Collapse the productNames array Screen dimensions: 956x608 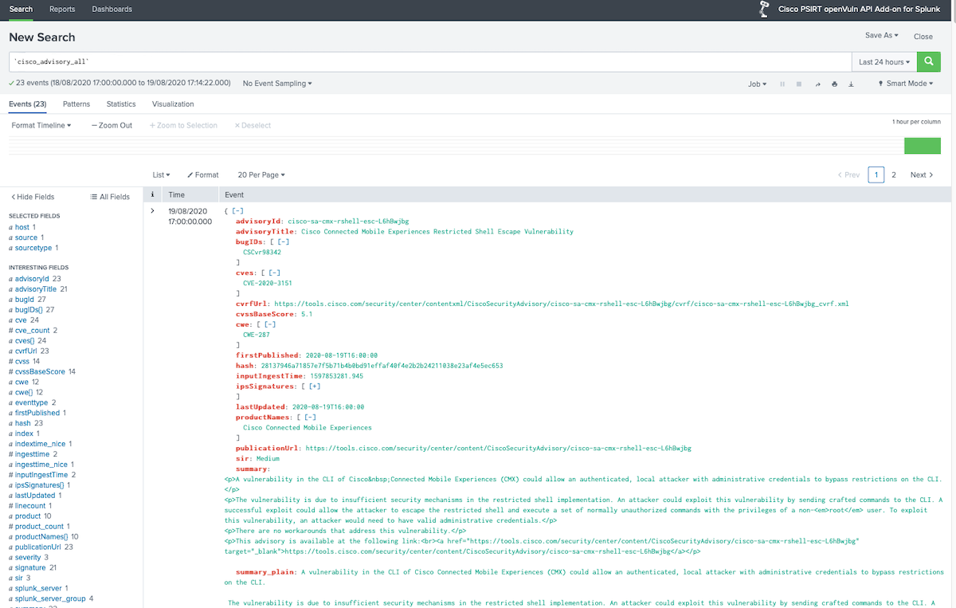click(x=311, y=417)
